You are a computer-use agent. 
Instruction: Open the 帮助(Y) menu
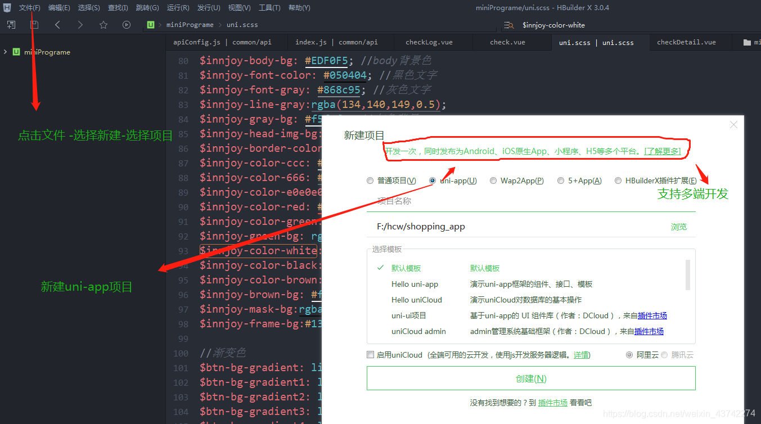(x=299, y=8)
